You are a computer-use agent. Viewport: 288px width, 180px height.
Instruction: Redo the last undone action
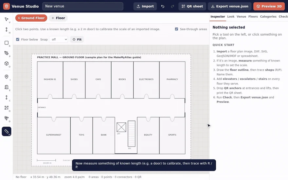[x=172, y=6]
